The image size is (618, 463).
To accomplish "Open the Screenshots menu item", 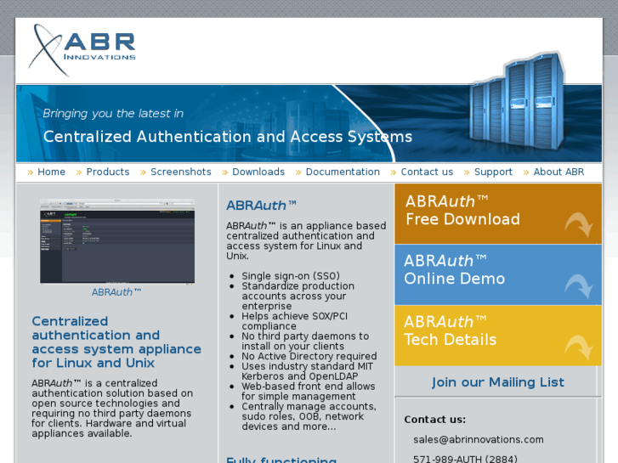I will click(181, 172).
